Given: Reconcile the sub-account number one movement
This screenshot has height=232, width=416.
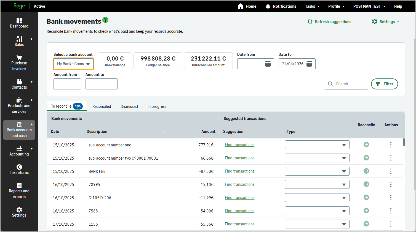Looking at the screenshot, I should [x=366, y=144].
